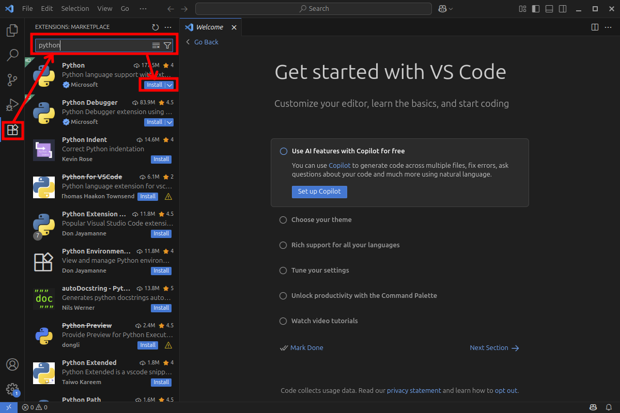The width and height of the screenshot is (620, 413).
Task: Open the Go menu
Action: (125, 9)
